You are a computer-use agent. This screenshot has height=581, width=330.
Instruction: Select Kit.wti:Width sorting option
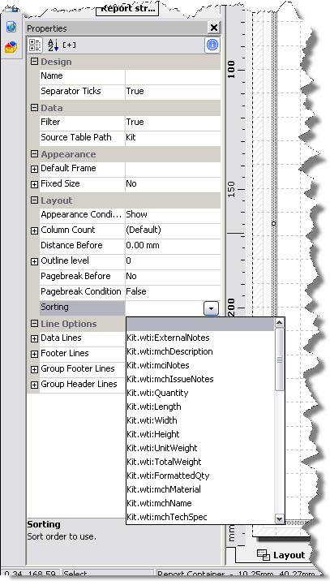pyautogui.click(x=200, y=420)
